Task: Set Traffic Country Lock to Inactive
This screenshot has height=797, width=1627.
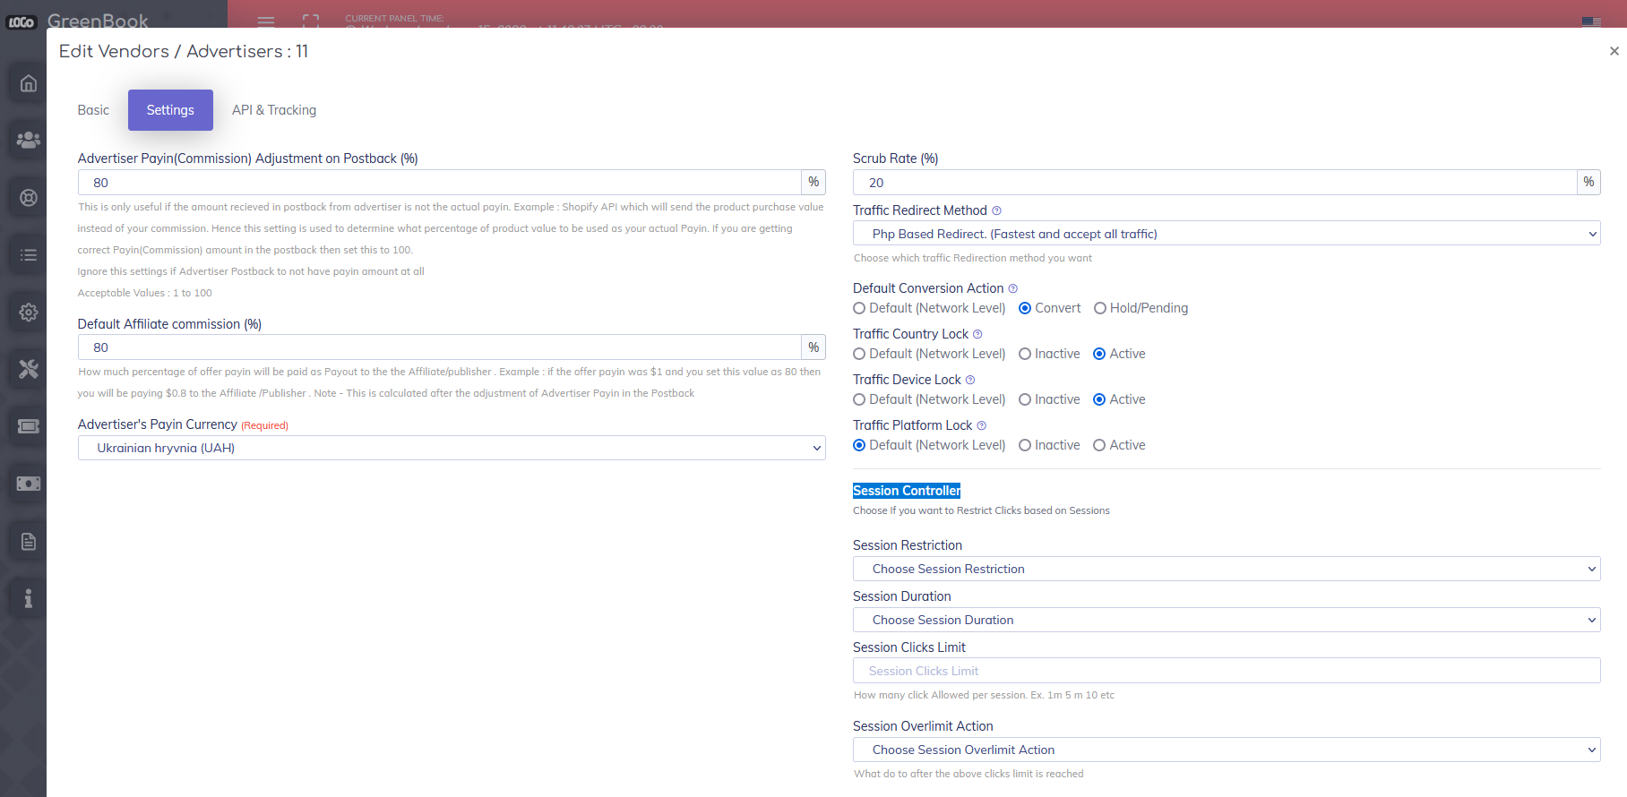Action: click(1025, 354)
